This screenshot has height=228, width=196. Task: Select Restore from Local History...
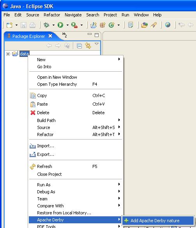(x=76, y=213)
